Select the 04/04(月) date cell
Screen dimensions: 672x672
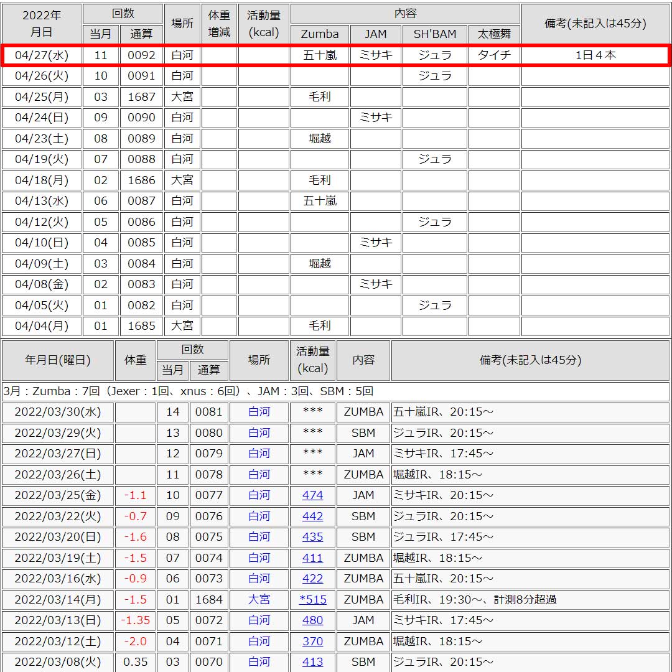pyautogui.click(x=42, y=326)
